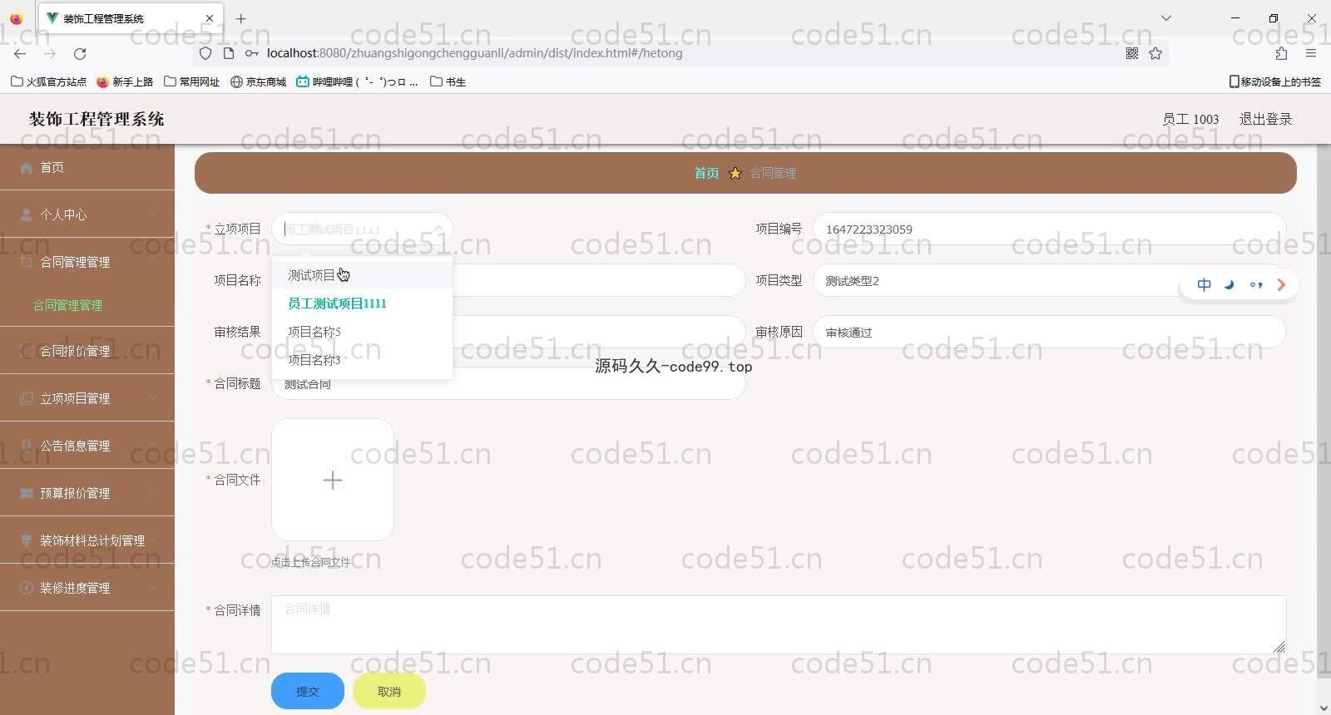Click the 提交 submit button

point(308,691)
